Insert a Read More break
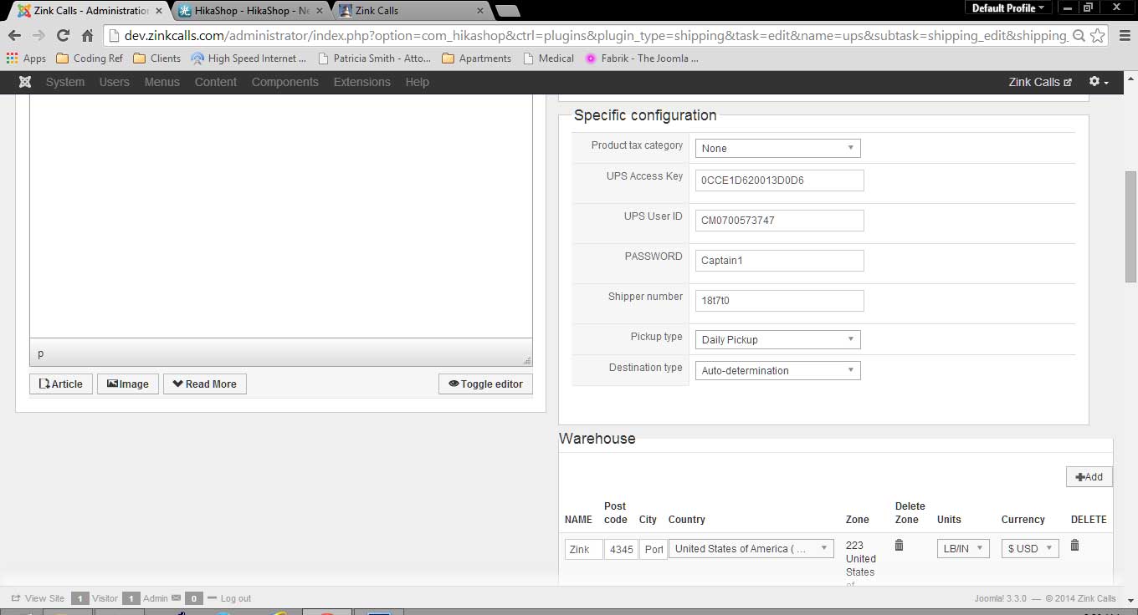1138x615 pixels. point(205,384)
